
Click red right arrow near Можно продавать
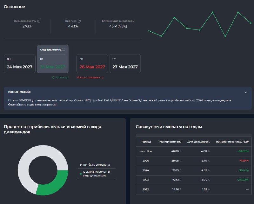(x=102, y=78)
